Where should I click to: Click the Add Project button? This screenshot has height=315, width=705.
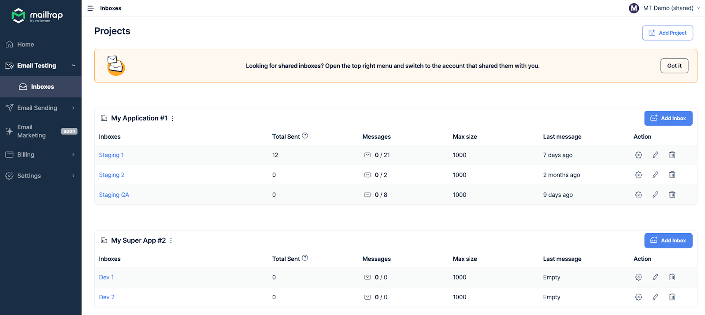click(667, 33)
